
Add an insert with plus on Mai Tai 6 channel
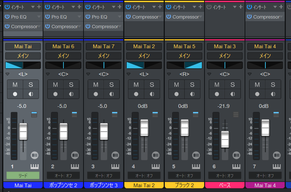79,7
